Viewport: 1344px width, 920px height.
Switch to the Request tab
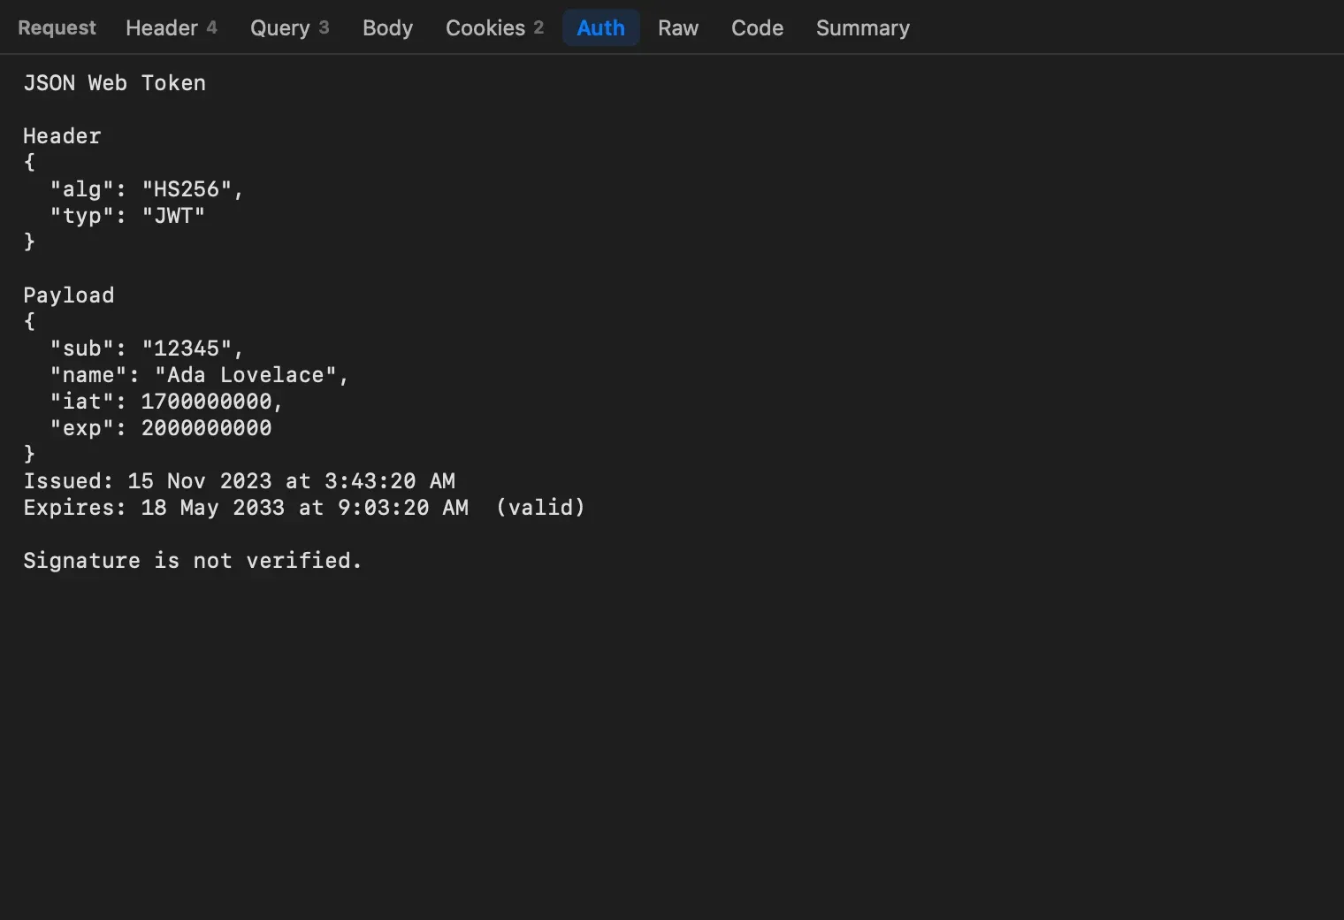(x=57, y=27)
